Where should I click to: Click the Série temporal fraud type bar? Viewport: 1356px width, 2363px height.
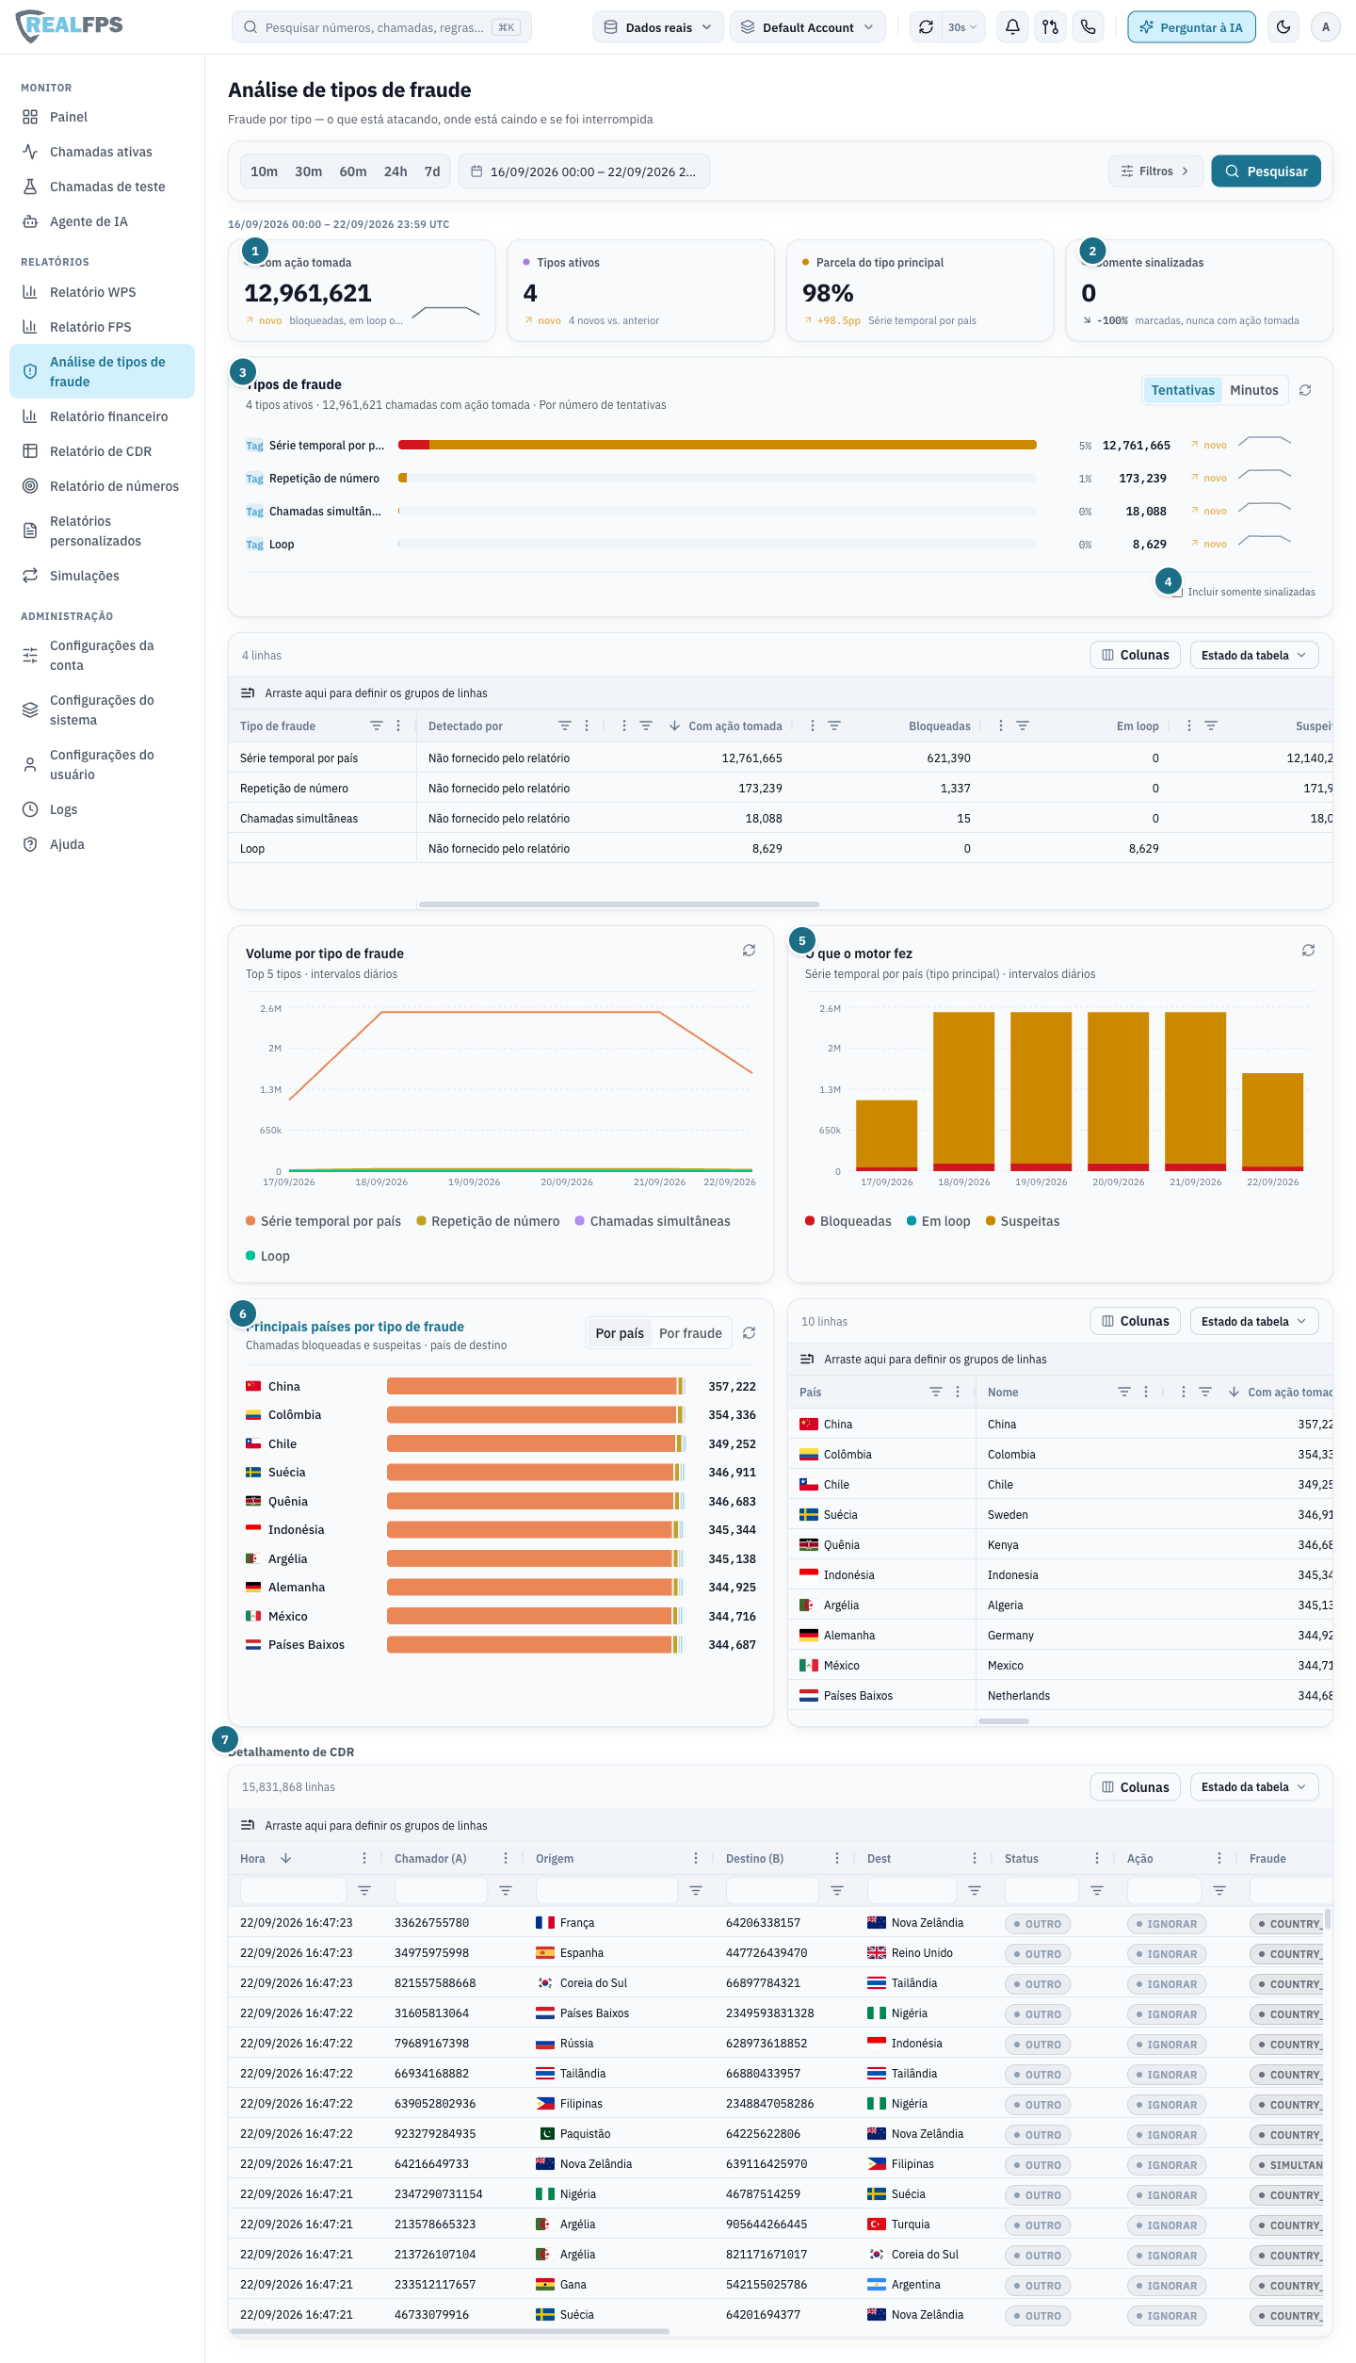tap(718, 445)
